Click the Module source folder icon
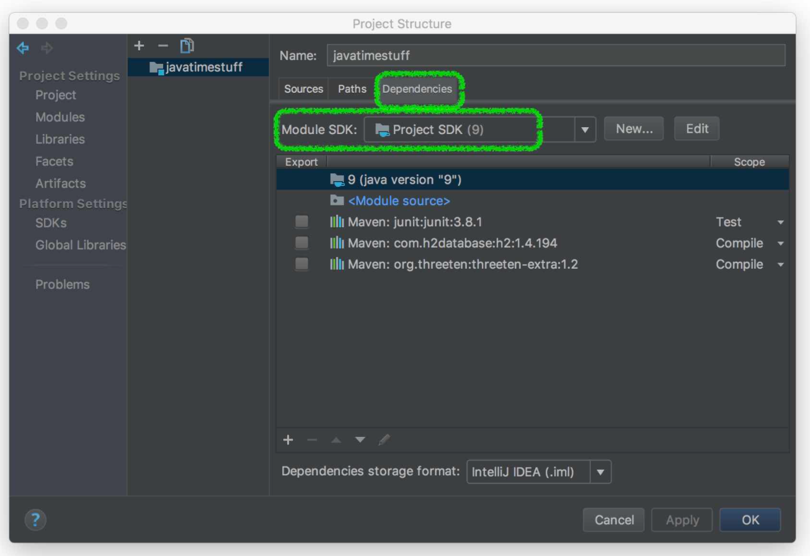 pyautogui.click(x=337, y=201)
